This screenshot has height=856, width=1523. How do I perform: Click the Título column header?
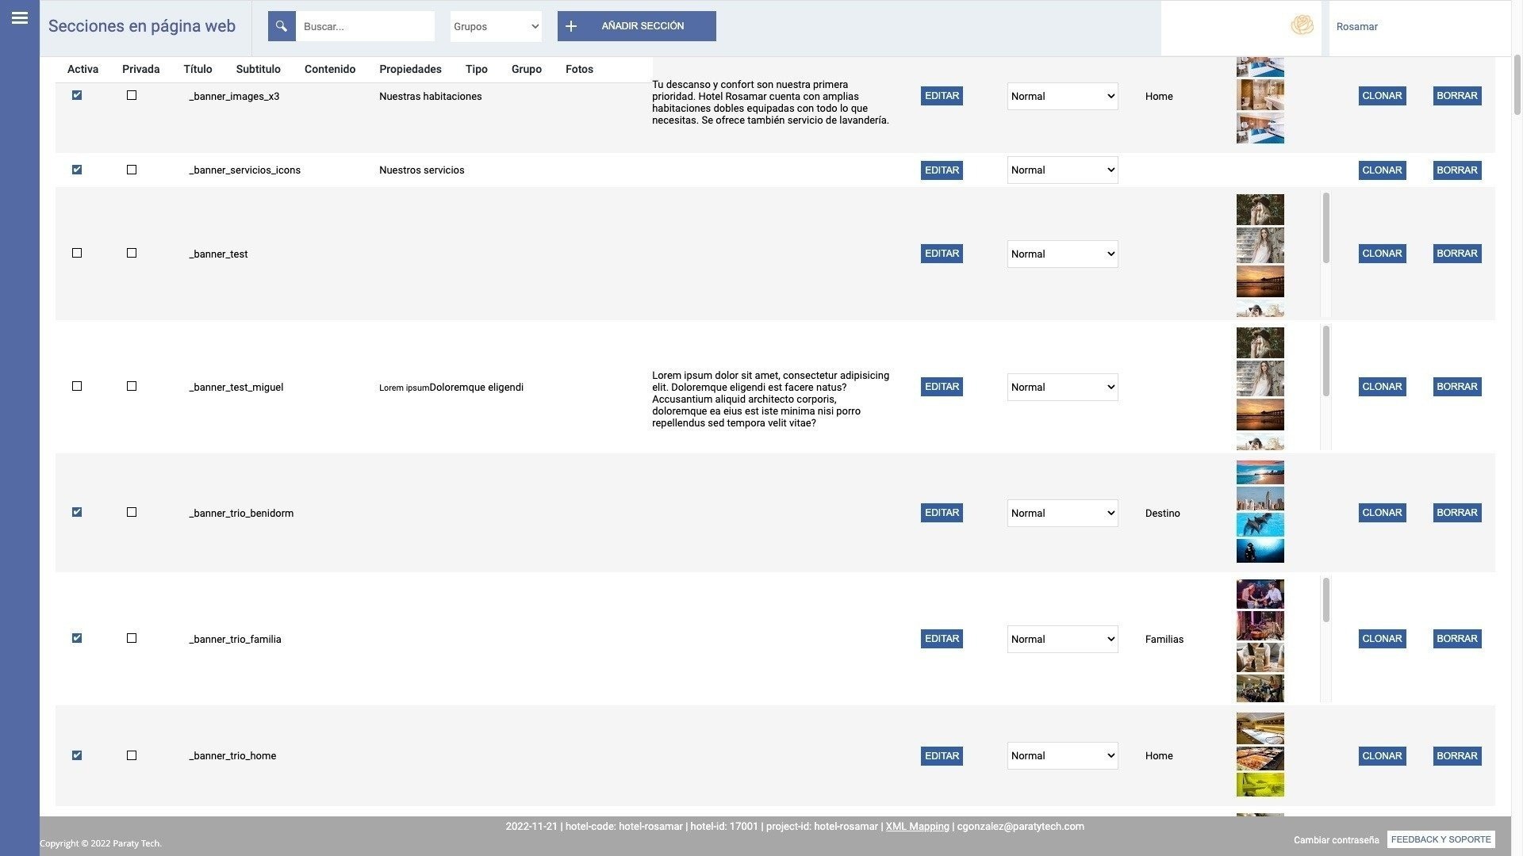click(x=198, y=69)
